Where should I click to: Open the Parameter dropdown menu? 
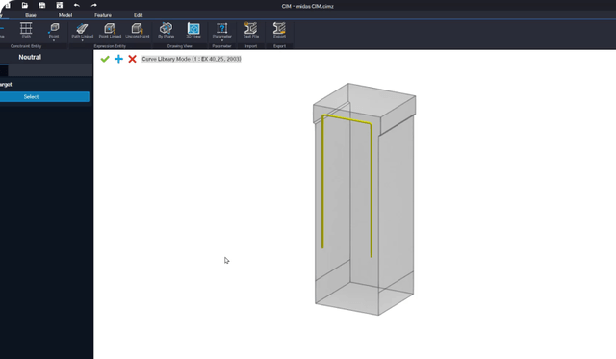coord(222,40)
